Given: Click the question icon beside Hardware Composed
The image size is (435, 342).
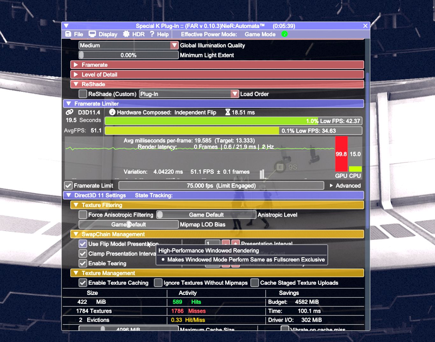Looking at the screenshot, I should coord(112,112).
